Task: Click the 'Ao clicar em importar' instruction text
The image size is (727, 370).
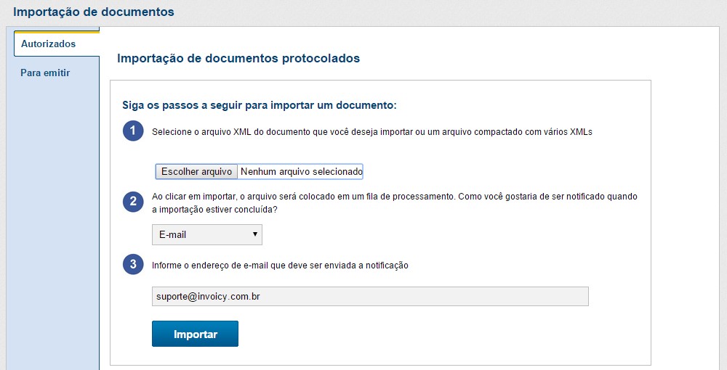Action: (x=393, y=197)
